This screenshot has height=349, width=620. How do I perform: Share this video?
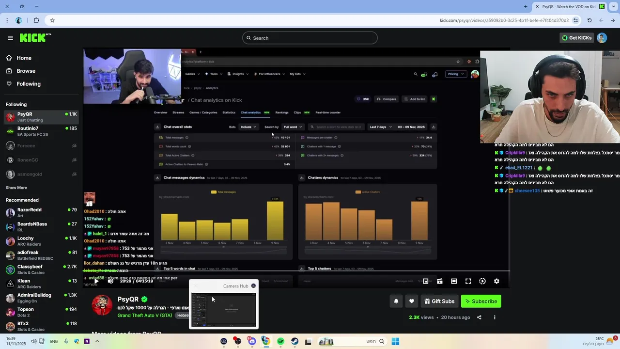click(x=479, y=317)
